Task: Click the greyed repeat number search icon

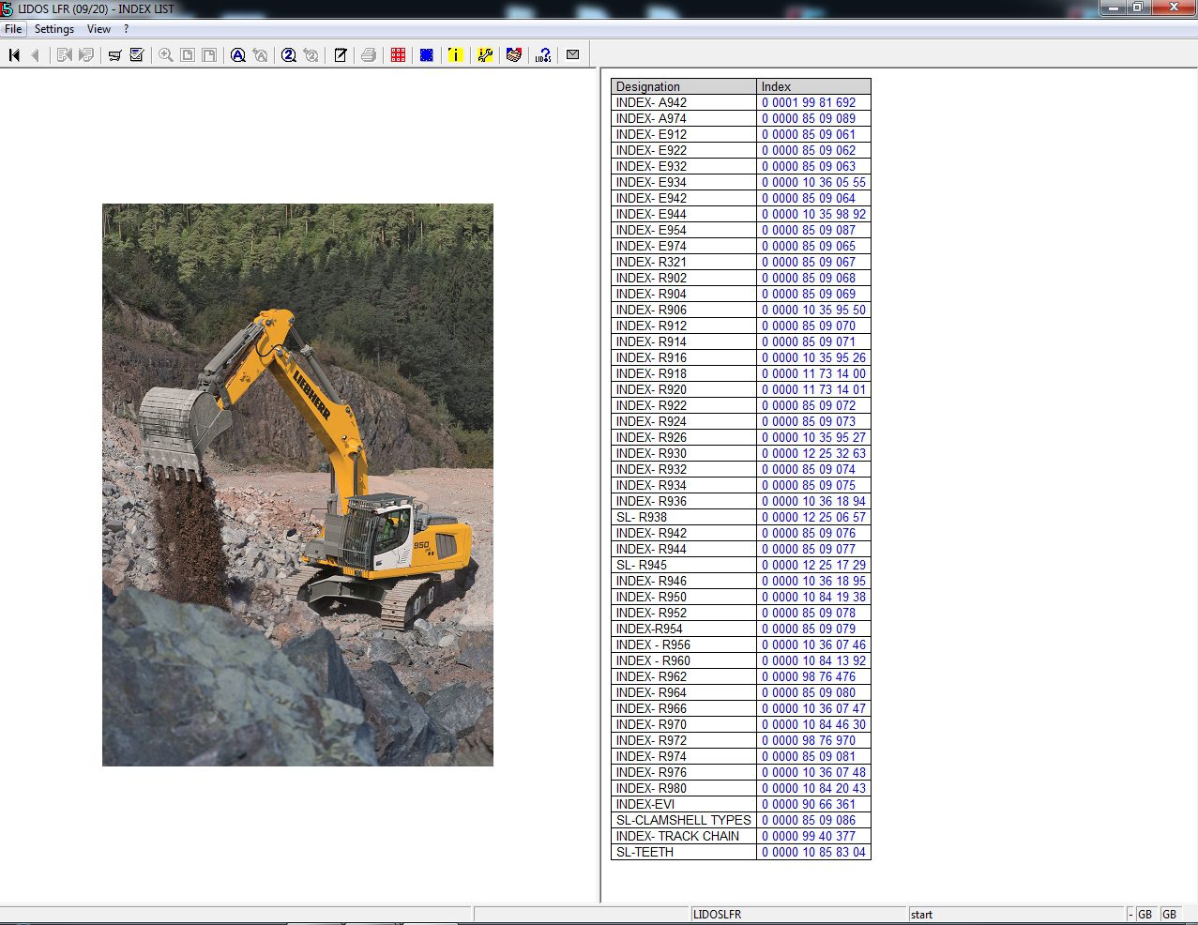Action: point(311,55)
